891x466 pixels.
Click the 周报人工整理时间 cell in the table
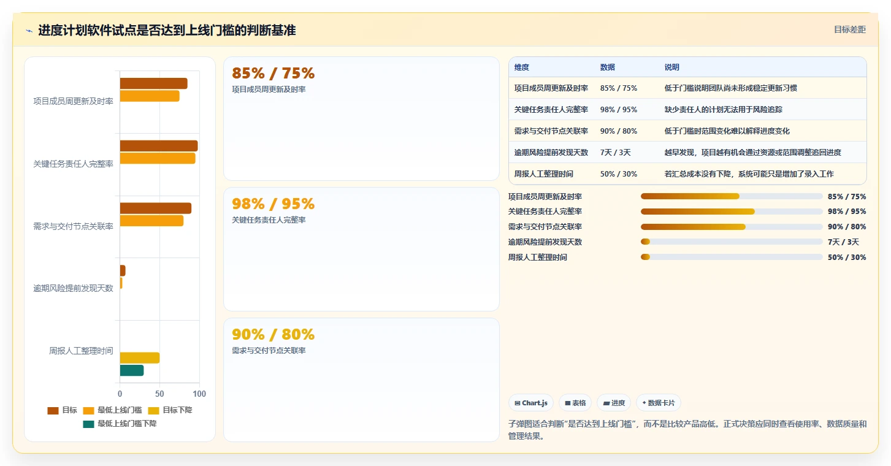(x=551, y=174)
